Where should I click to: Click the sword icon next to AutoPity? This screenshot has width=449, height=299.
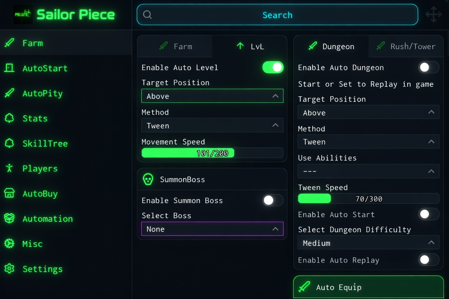(x=9, y=93)
